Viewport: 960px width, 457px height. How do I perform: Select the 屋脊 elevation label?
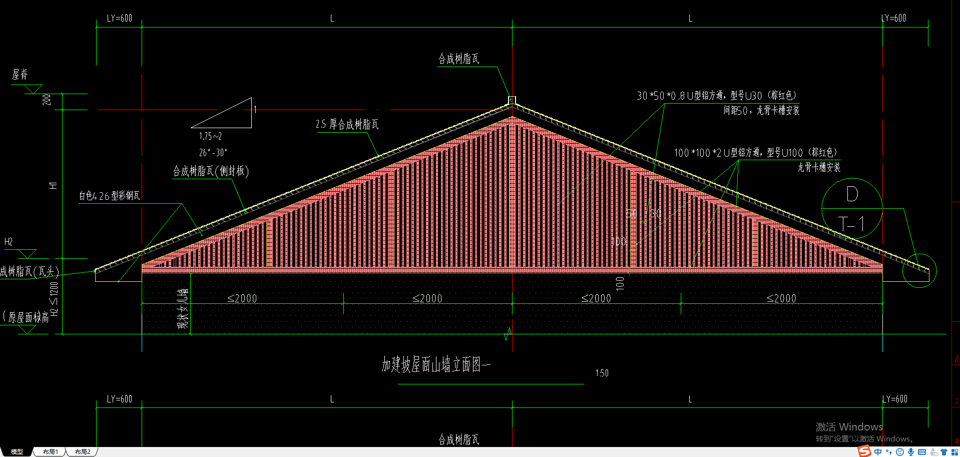[x=20, y=75]
